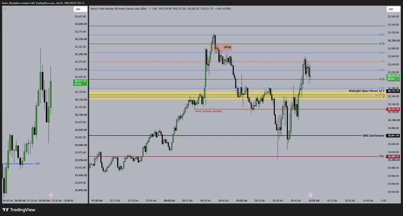The height and width of the screenshot is (216, 403).
Task: Select the 0.375 Fibonacci level label
Action: [x=381, y=70]
